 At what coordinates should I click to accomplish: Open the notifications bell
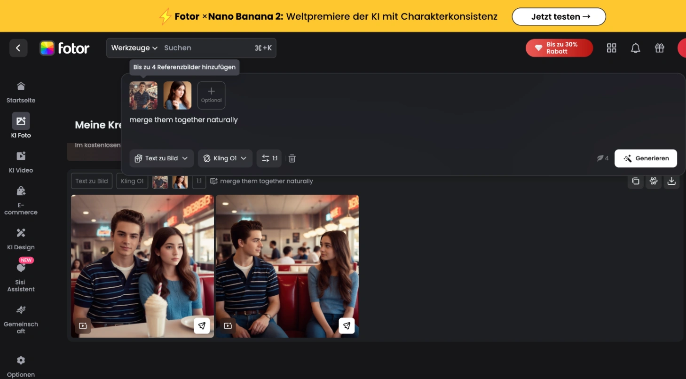coord(635,48)
